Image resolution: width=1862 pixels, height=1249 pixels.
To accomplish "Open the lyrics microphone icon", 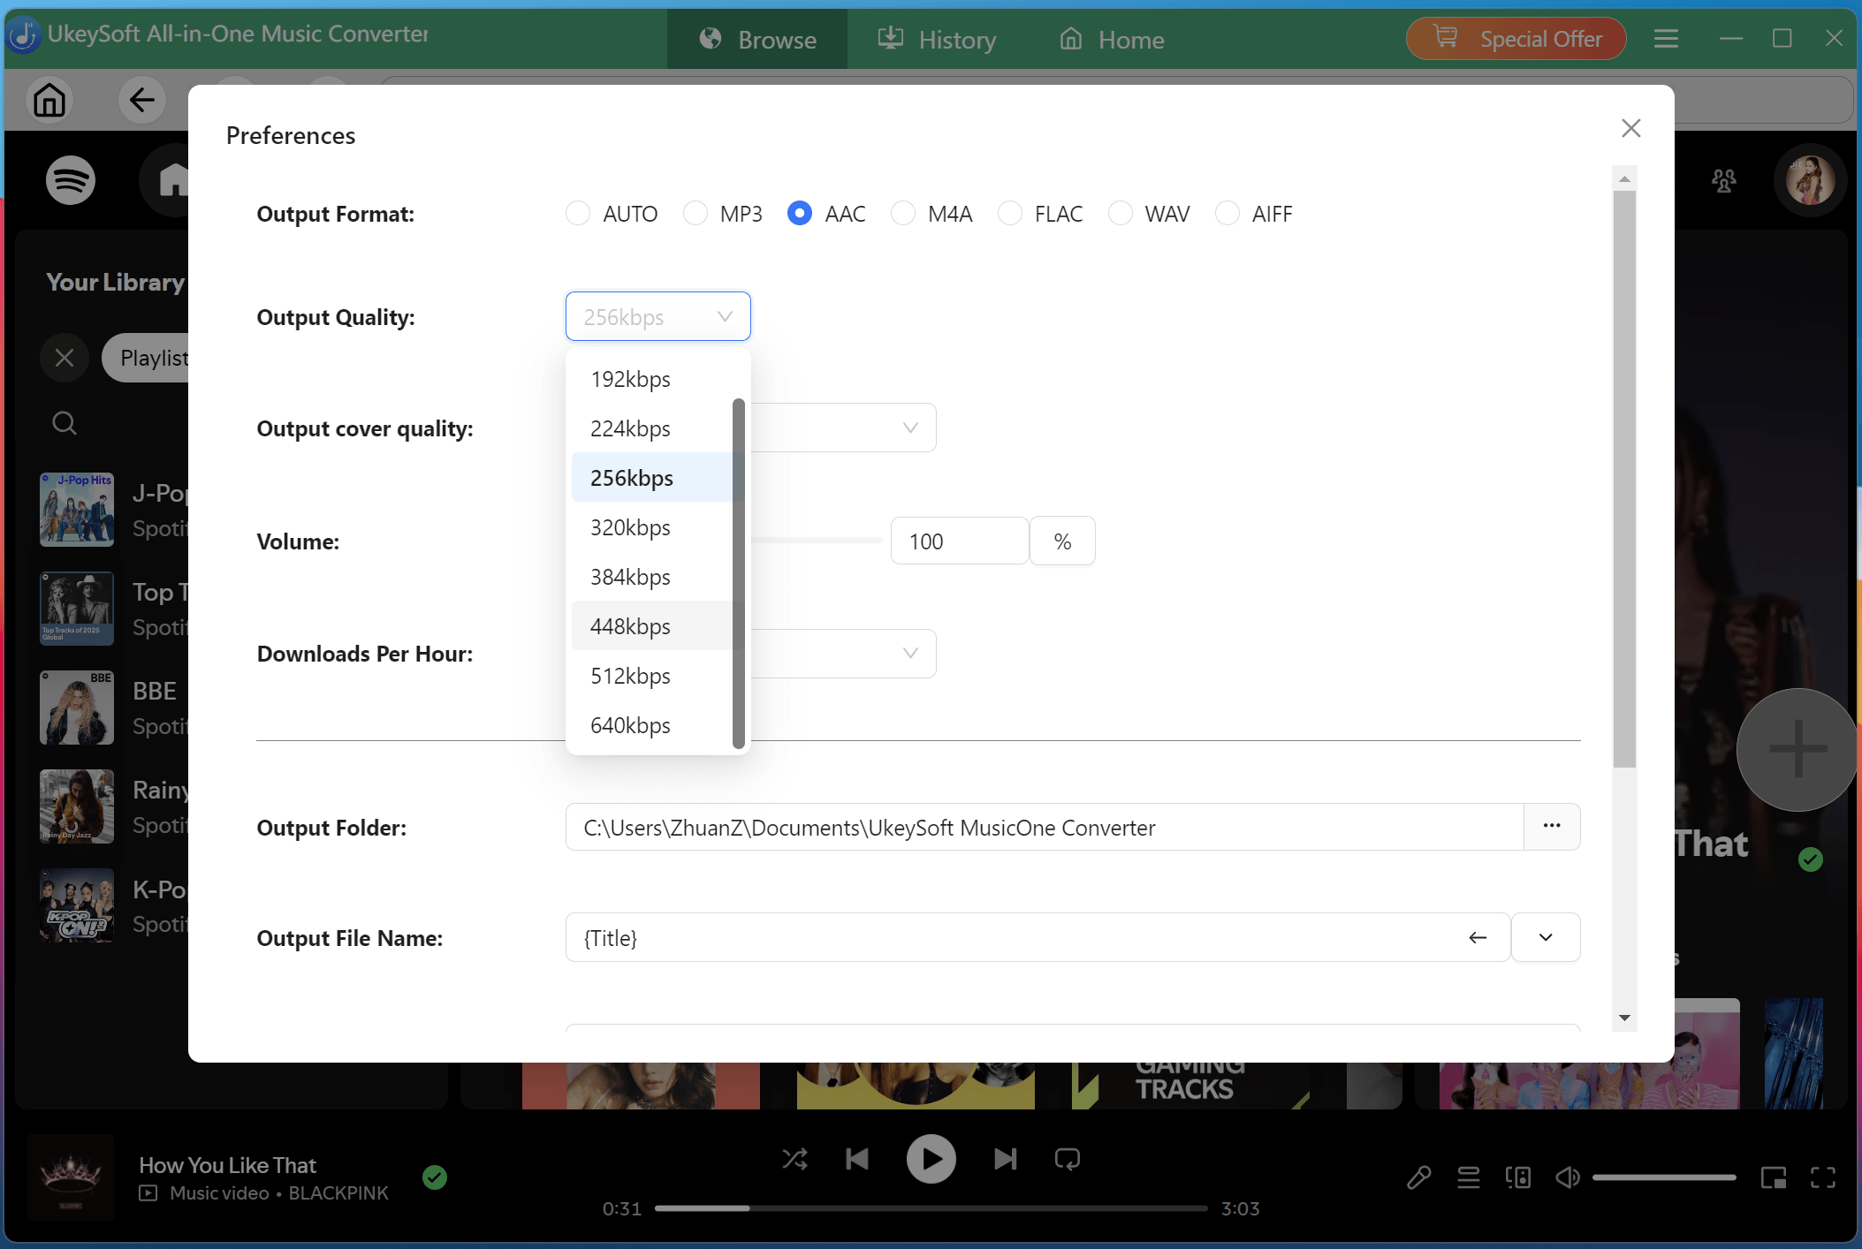I will [1418, 1177].
